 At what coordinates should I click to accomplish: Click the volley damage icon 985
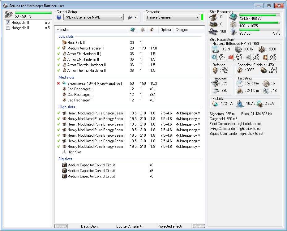point(216,91)
